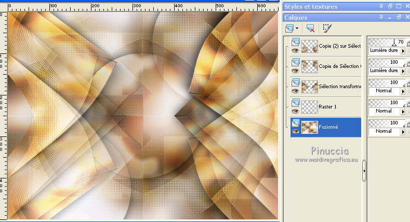The width and height of the screenshot is (410, 222).
Task: Click opacity slider showing 70 for Copie (2)
Action: (387, 42)
